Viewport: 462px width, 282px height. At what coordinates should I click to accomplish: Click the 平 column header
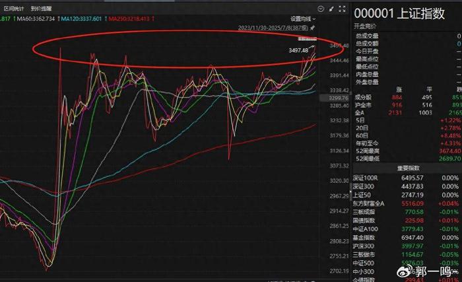click(429, 89)
